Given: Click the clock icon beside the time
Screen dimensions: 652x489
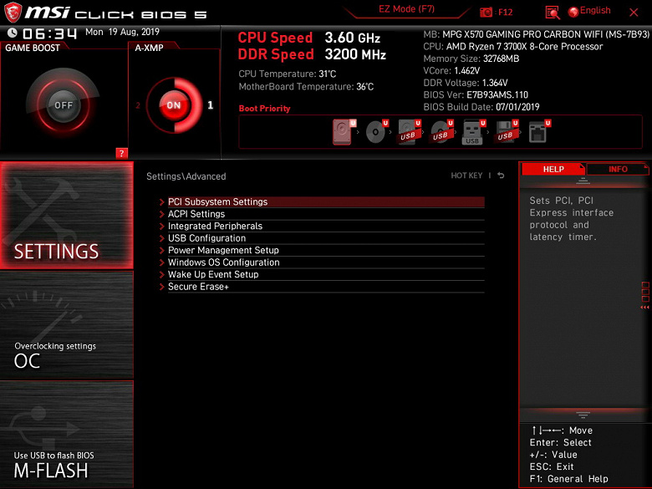Looking at the screenshot, I should pyautogui.click(x=13, y=33).
